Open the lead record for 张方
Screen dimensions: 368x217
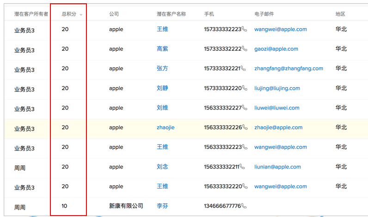click(x=162, y=68)
